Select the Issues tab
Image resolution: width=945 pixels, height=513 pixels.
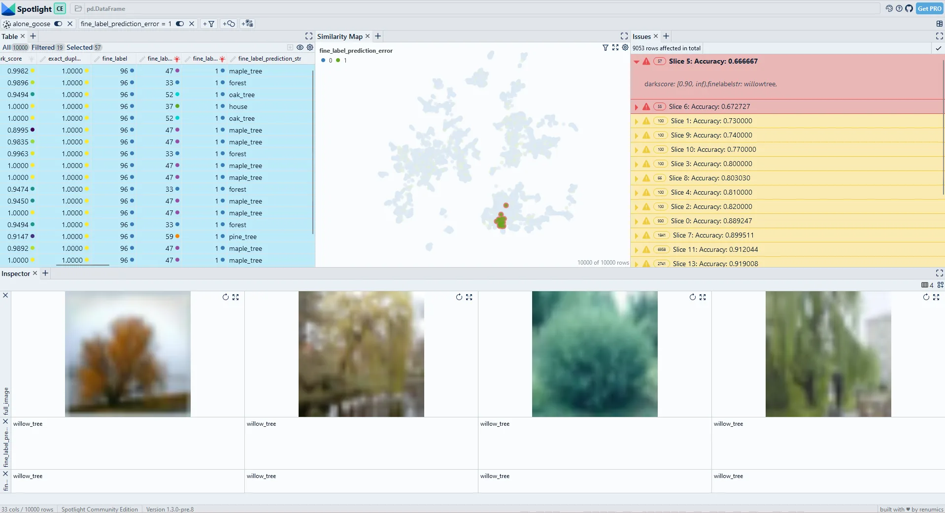641,36
